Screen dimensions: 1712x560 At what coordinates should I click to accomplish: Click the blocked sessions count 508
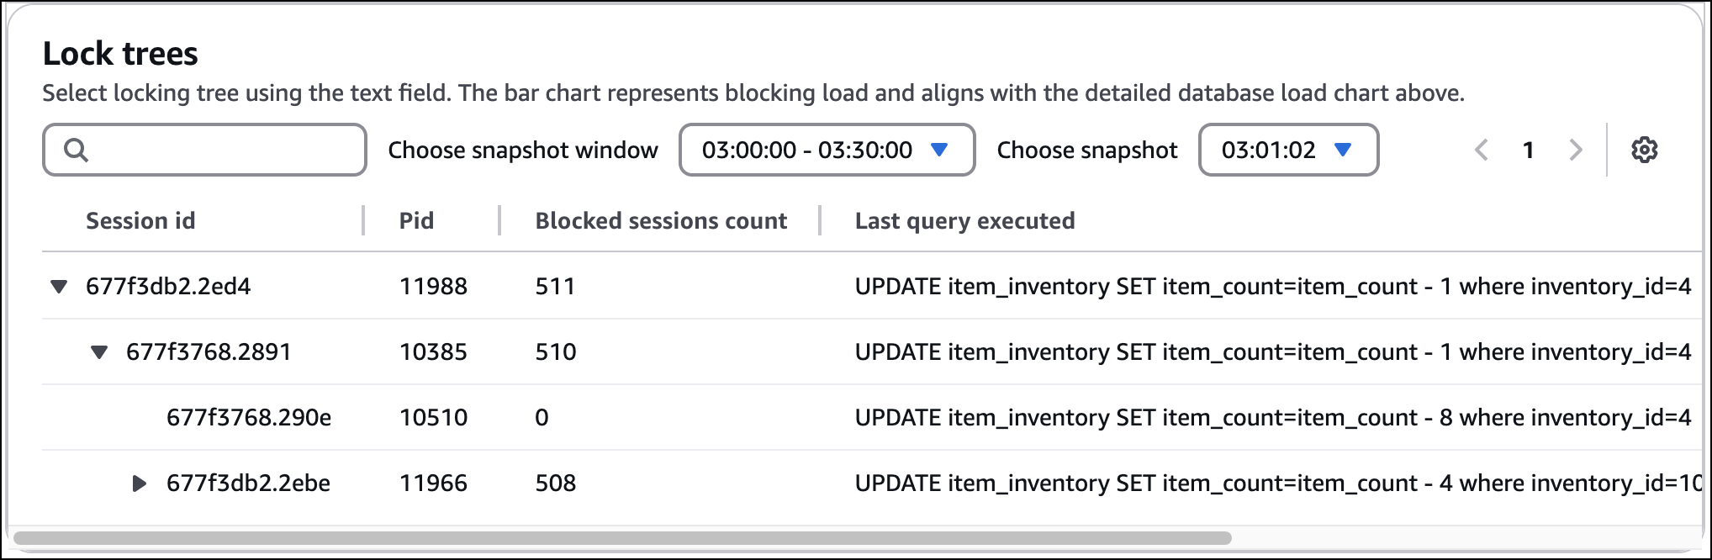coord(556,483)
